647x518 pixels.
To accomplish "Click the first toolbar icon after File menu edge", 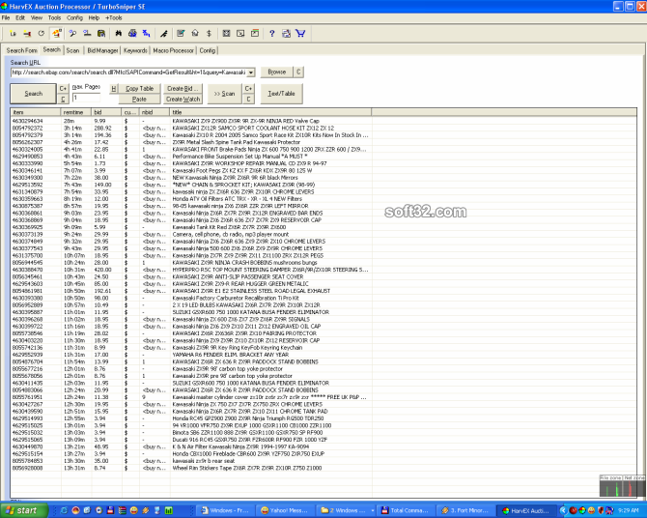I will tap(13, 34).
